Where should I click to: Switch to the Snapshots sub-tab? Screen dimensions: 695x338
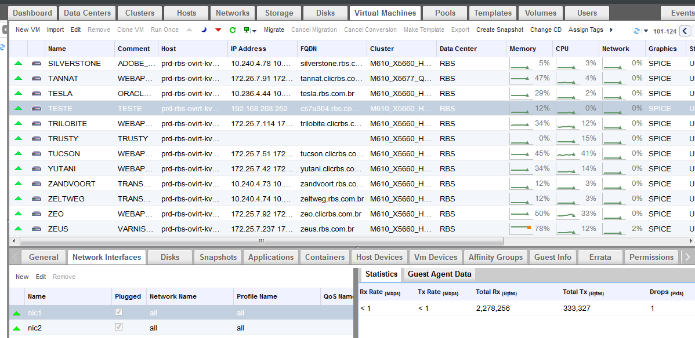point(218,257)
